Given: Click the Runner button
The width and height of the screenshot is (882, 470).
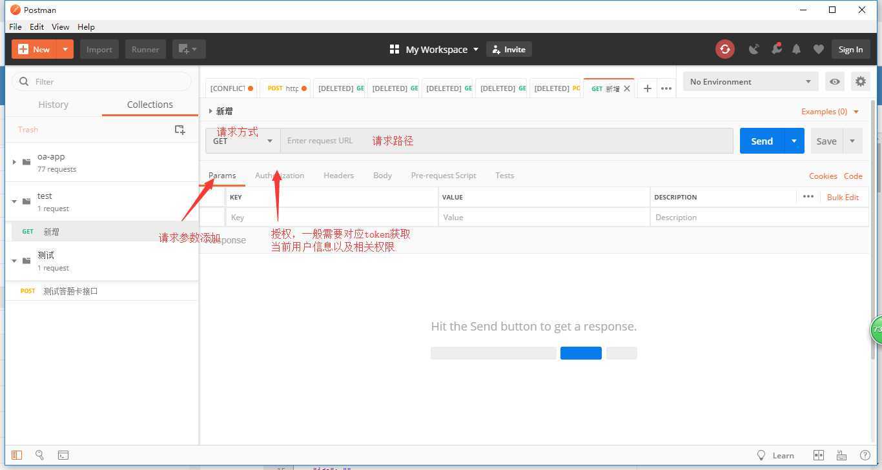Looking at the screenshot, I should click(x=145, y=49).
